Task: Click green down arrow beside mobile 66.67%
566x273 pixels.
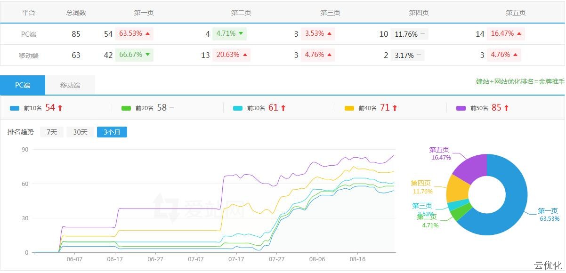Action: pyautogui.click(x=147, y=55)
